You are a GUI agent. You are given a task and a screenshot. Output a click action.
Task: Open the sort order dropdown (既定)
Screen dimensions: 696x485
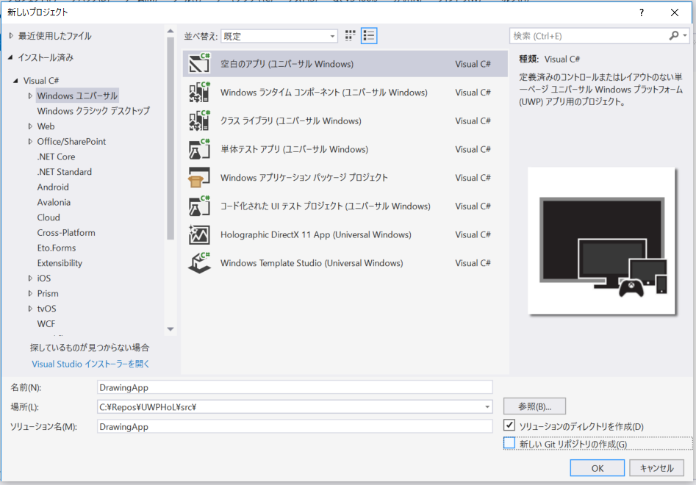[279, 36]
